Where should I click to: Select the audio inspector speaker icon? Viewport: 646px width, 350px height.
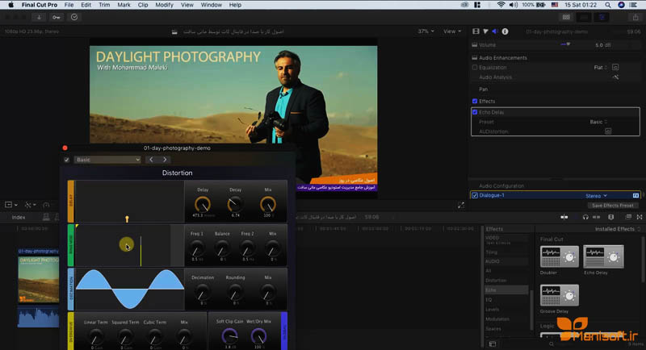click(x=495, y=31)
